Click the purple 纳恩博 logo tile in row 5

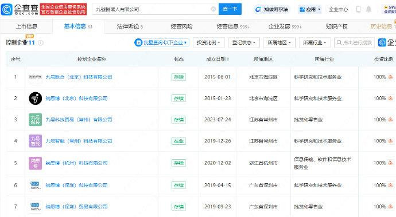tap(36, 163)
